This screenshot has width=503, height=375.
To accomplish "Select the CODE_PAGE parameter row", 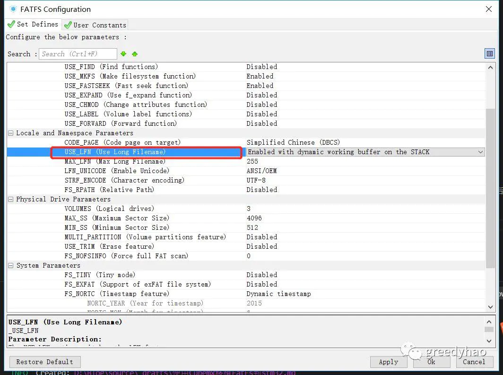I will point(142,142).
